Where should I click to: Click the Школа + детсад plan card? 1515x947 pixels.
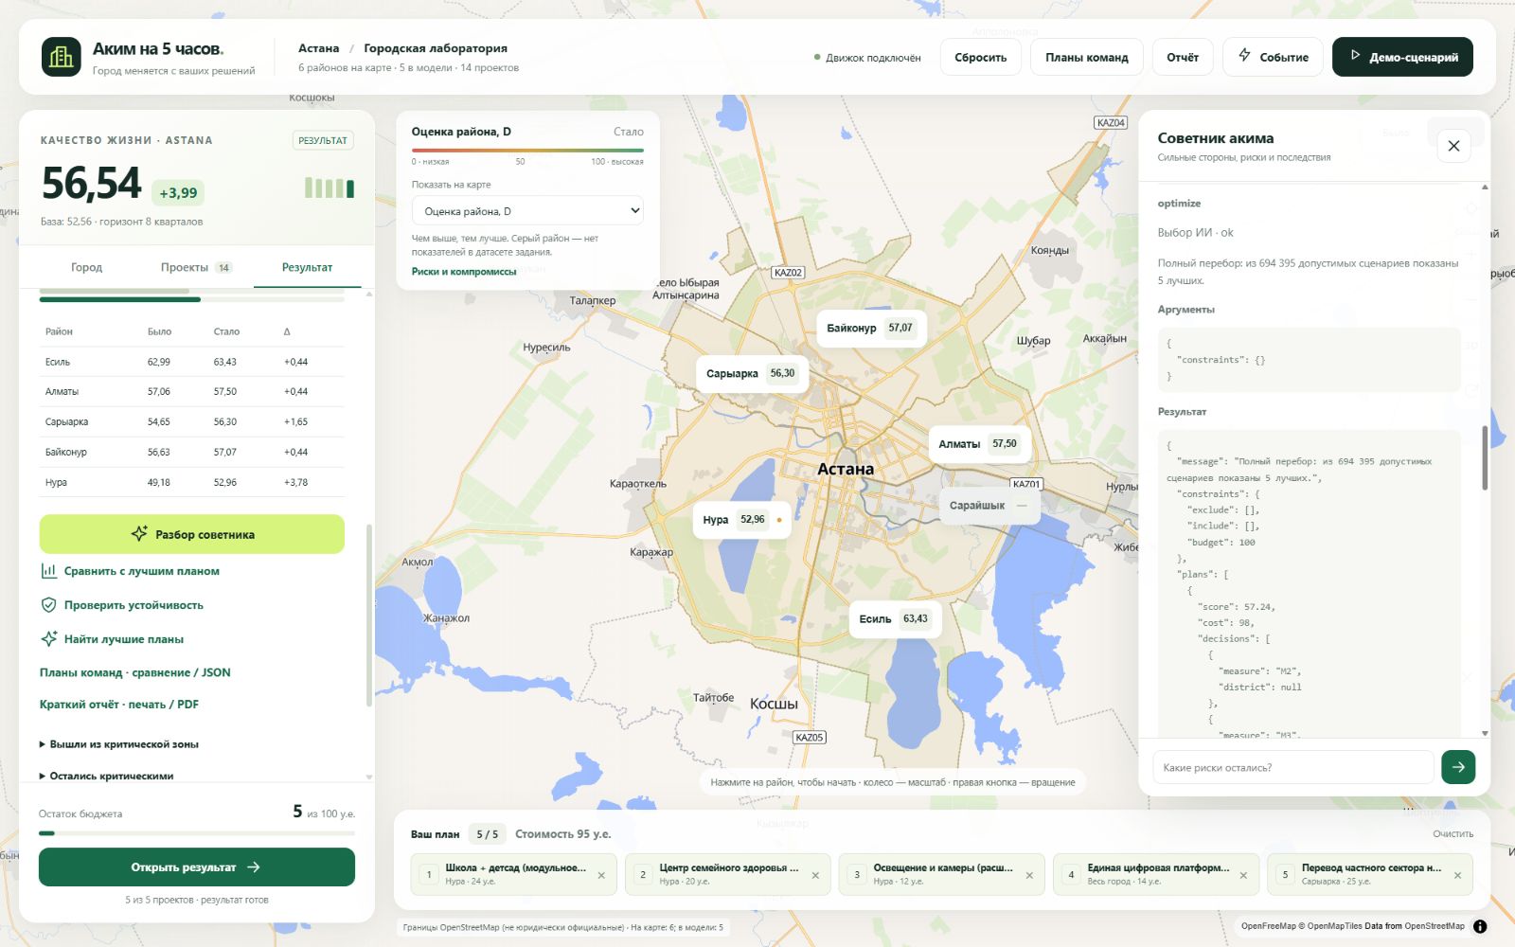point(514,874)
